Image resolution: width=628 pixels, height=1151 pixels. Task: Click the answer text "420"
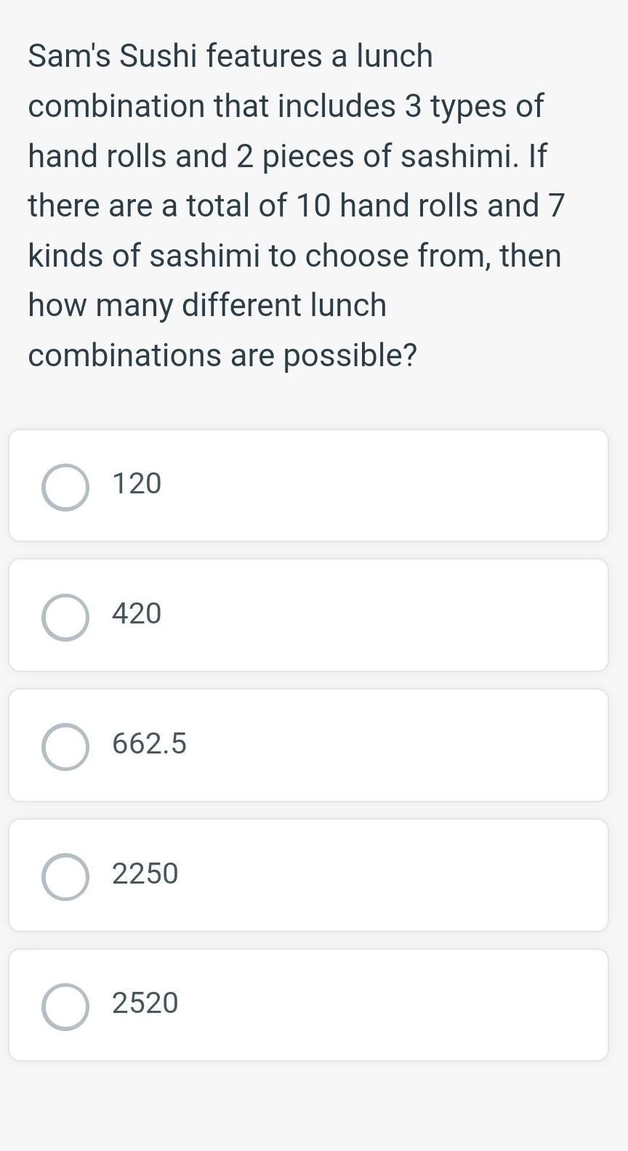click(137, 614)
